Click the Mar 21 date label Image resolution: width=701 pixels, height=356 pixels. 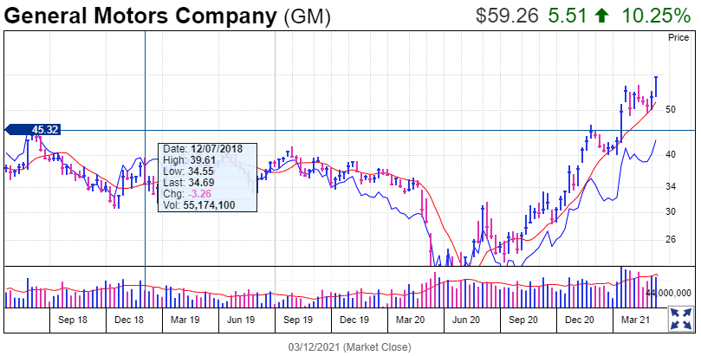635,320
